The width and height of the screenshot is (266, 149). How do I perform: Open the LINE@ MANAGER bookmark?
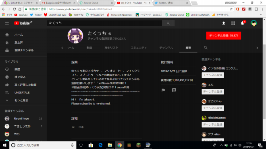(x=198, y=15)
